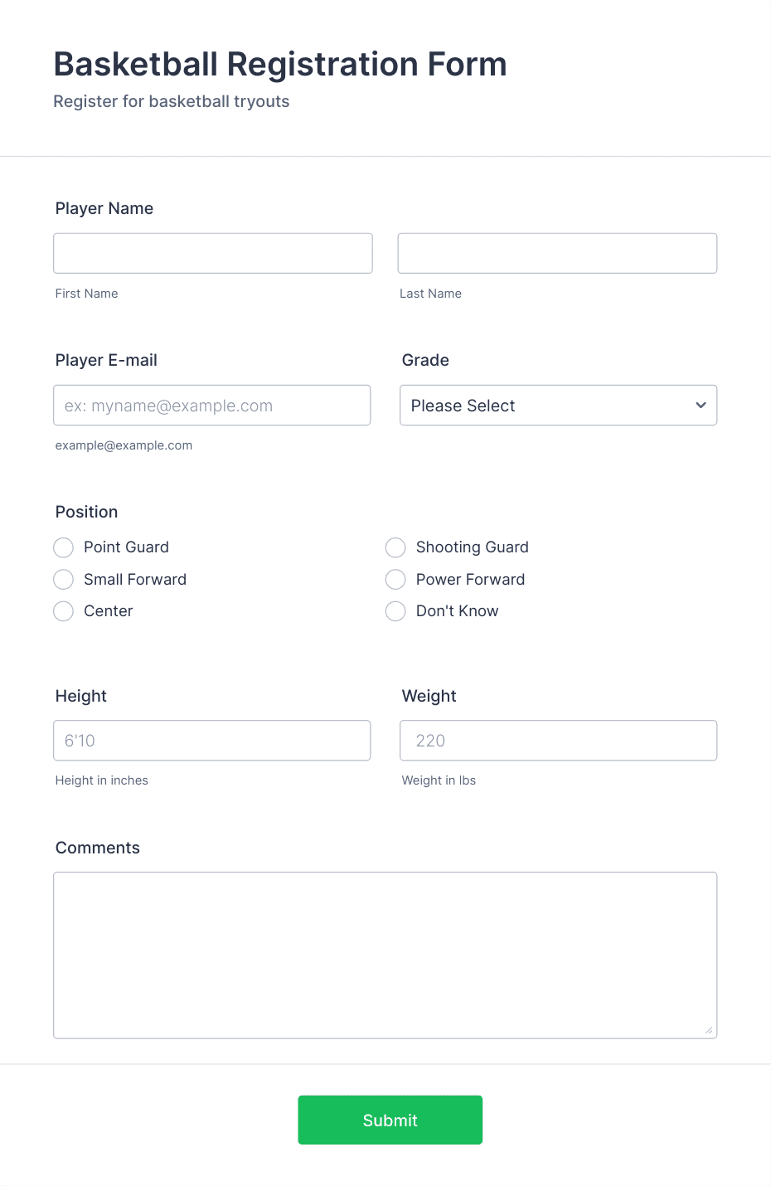Focus the Player E-mail field

(x=212, y=406)
